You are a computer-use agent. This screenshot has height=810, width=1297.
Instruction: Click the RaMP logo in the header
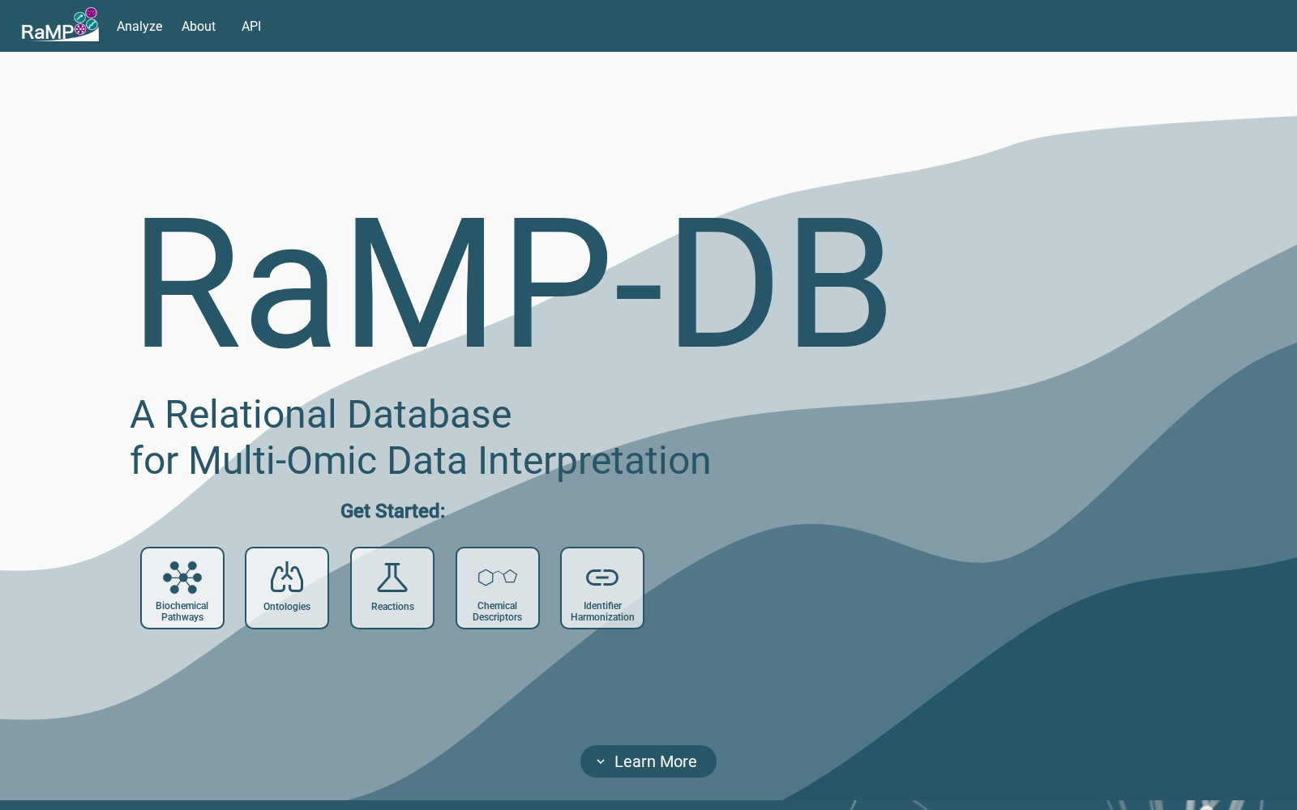(x=60, y=25)
